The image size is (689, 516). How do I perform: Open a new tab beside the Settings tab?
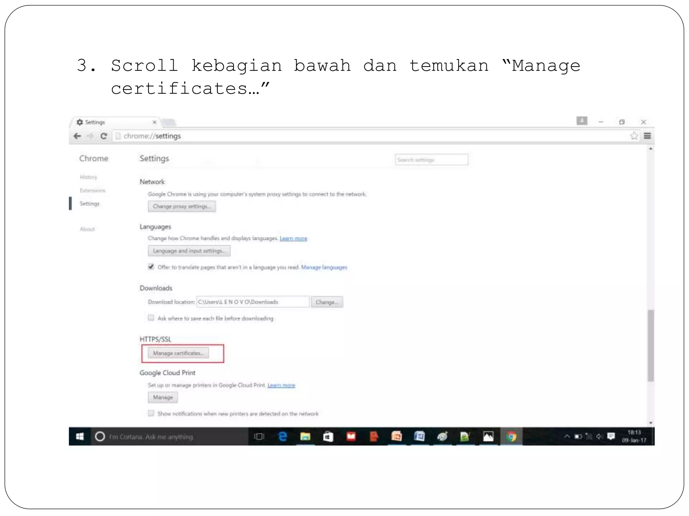[169, 122]
